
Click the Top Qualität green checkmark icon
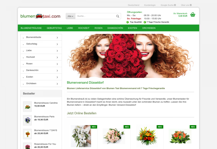point(127,22)
